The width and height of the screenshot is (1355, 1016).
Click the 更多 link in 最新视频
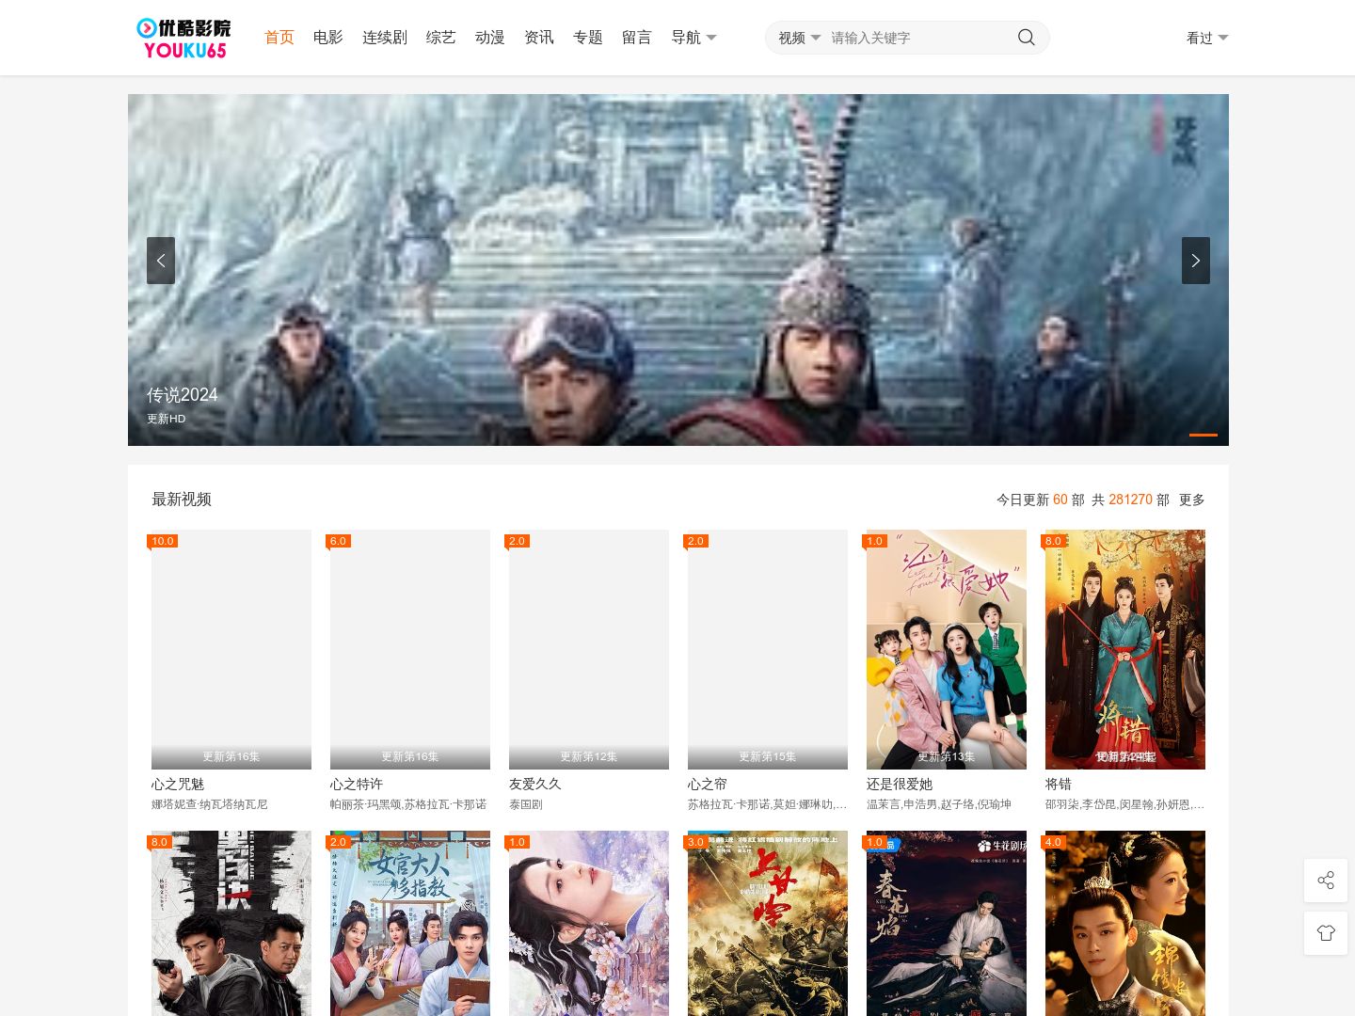[1192, 500]
